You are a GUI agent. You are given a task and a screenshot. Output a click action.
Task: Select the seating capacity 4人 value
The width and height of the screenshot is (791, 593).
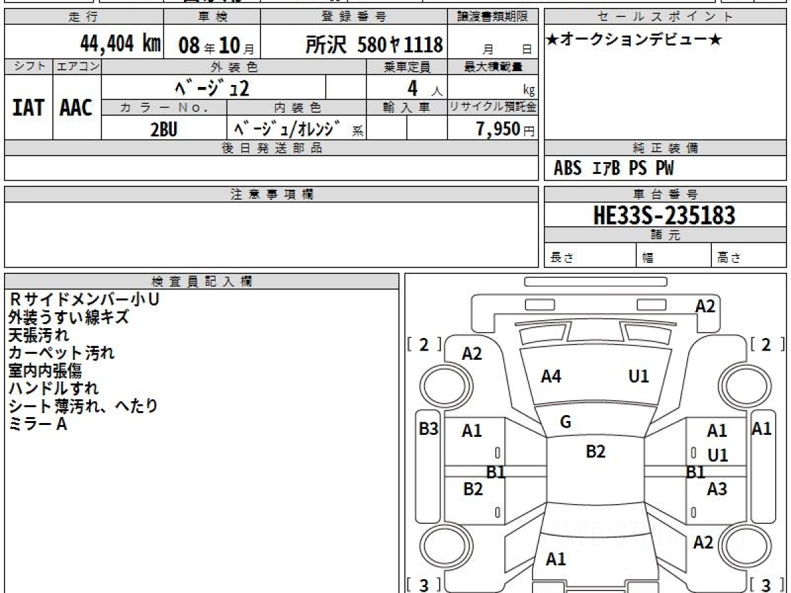click(x=424, y=88)
